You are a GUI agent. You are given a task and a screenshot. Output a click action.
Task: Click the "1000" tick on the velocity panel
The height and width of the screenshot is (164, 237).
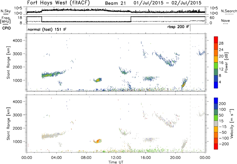point(17,142)
